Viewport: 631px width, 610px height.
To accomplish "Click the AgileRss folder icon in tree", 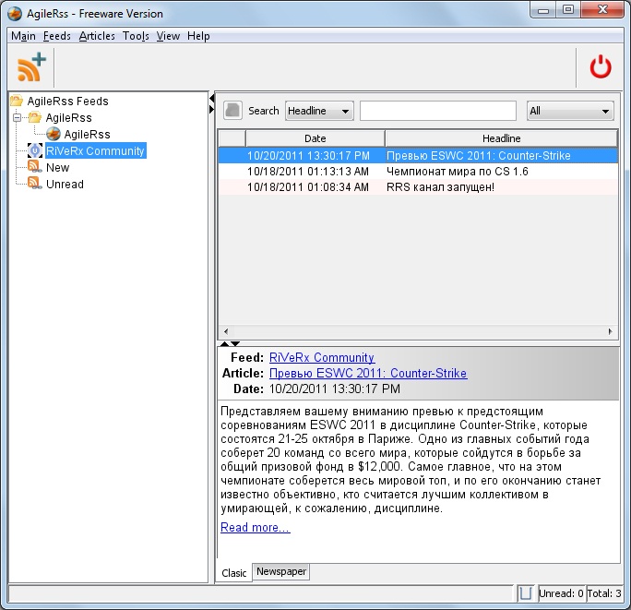I will click(35, 117).
